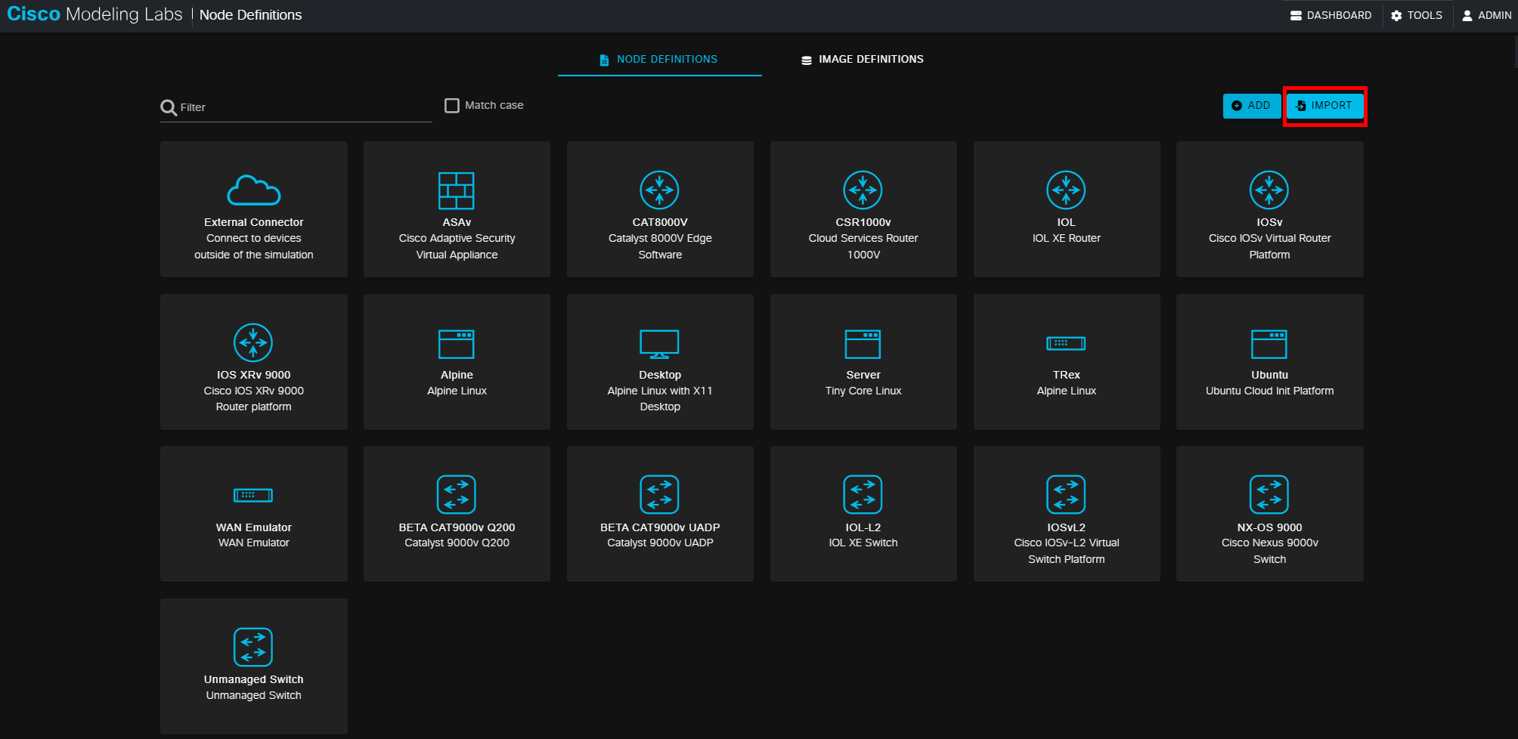Click the CSR1000v router icon

point(863,190)
